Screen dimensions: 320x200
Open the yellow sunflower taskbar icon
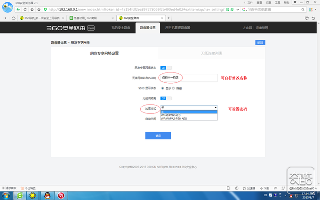[x=32, y=195]
